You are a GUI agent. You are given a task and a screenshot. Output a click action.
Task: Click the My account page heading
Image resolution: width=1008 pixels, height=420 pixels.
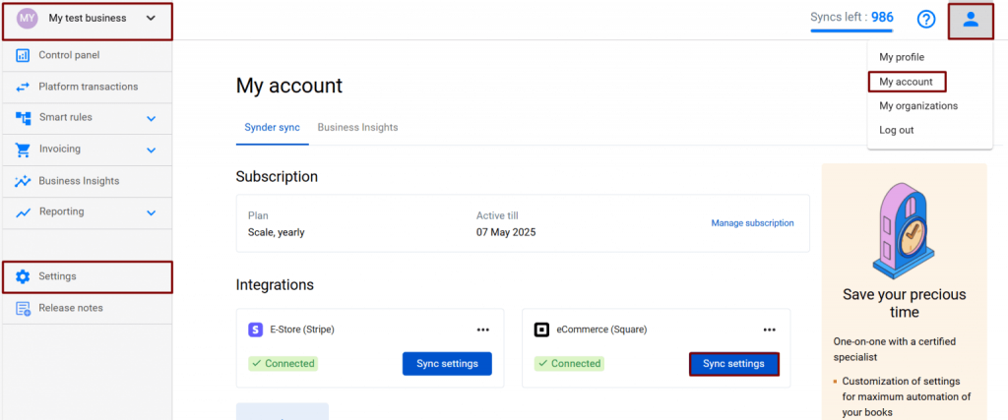(289, 86)
